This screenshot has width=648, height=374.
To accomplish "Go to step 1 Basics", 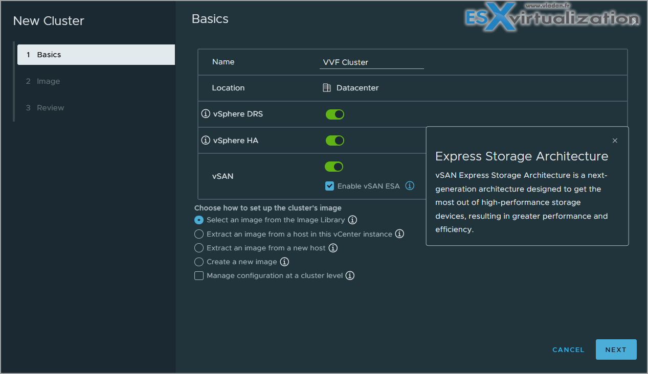I will point(96,55).
